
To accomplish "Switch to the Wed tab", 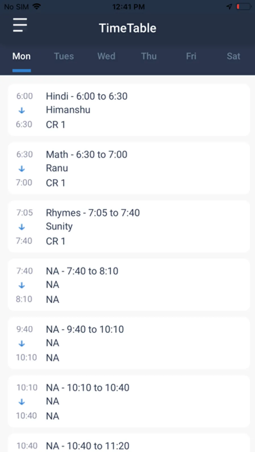I will pos(106,56).
